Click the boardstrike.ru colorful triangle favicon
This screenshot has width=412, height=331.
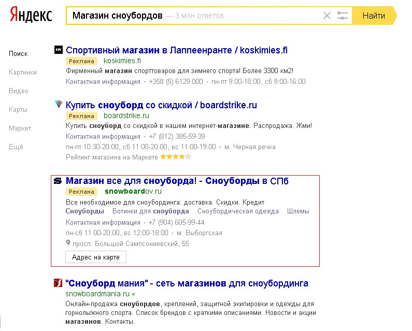pos(59,105)
